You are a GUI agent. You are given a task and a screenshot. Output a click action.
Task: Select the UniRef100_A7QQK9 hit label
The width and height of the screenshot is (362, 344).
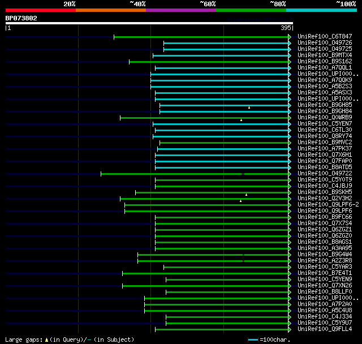[x=325, y=80]
